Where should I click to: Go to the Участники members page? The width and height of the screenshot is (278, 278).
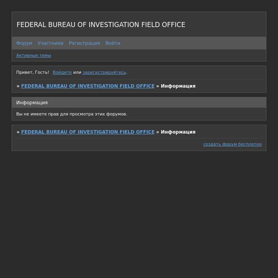click(x=50, y=43)
